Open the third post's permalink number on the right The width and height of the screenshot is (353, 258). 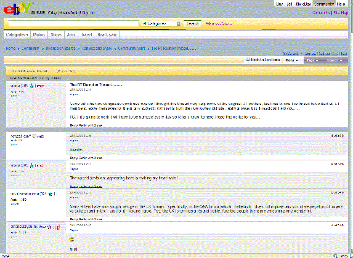pyautogui.click(x=337, y=164)
